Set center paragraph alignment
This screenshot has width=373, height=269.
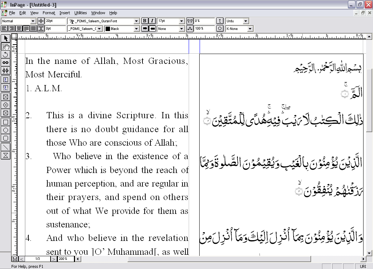point(19,28)
